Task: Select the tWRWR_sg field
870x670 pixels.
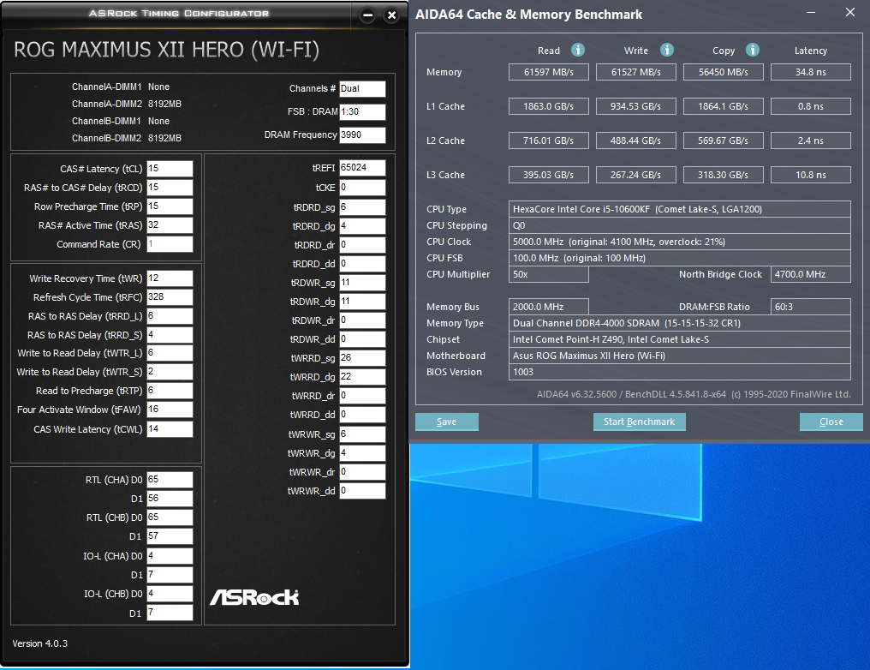Action: pos(362,434)
